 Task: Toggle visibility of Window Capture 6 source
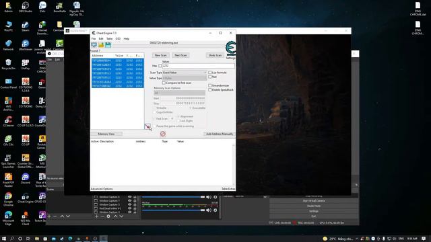coord(129,197)
